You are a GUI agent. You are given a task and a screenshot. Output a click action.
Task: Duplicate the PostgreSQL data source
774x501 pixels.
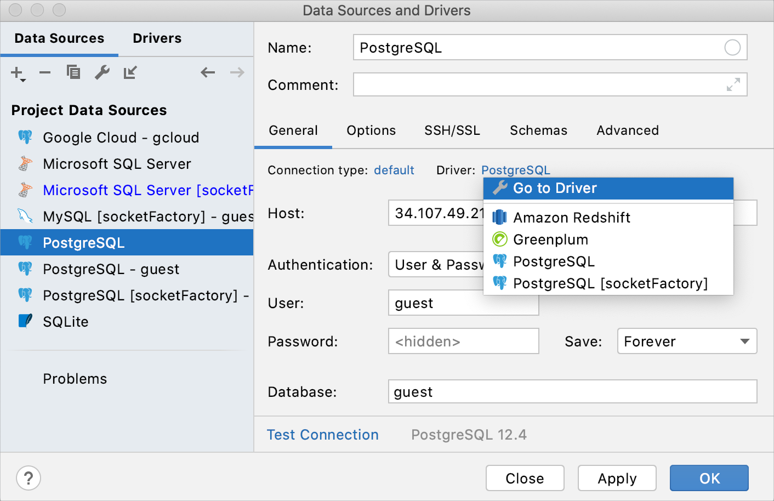coord(73,72)
